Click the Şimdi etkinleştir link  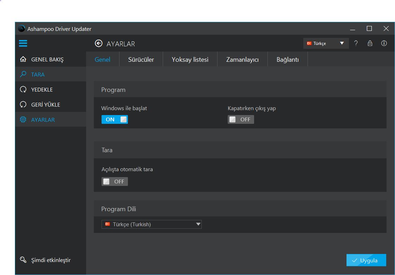pyautogui.click(x=51, y=260)
